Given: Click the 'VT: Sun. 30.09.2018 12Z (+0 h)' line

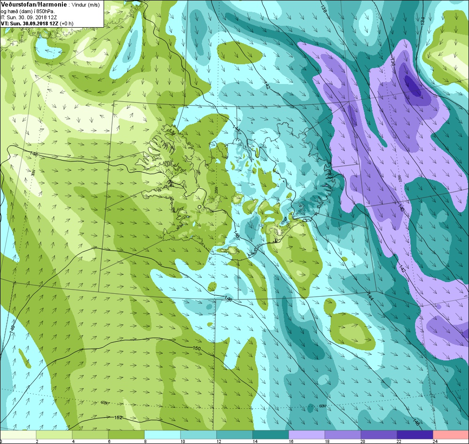Looking at the screenshot, I should pyautogui.click(x=37, y=23).
